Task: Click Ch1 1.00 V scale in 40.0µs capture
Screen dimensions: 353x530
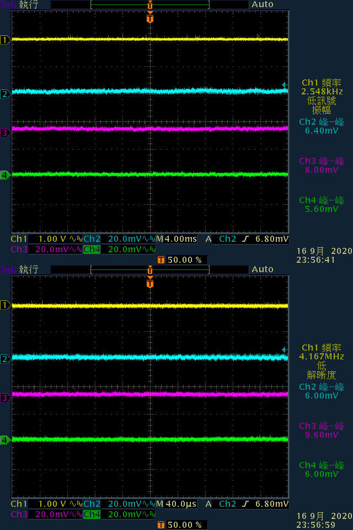Action: (52, 504)
